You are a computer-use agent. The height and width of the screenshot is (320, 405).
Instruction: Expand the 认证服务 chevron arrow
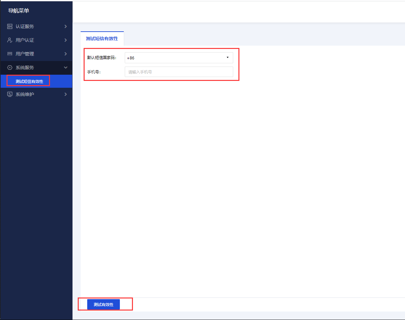[66, 26]
